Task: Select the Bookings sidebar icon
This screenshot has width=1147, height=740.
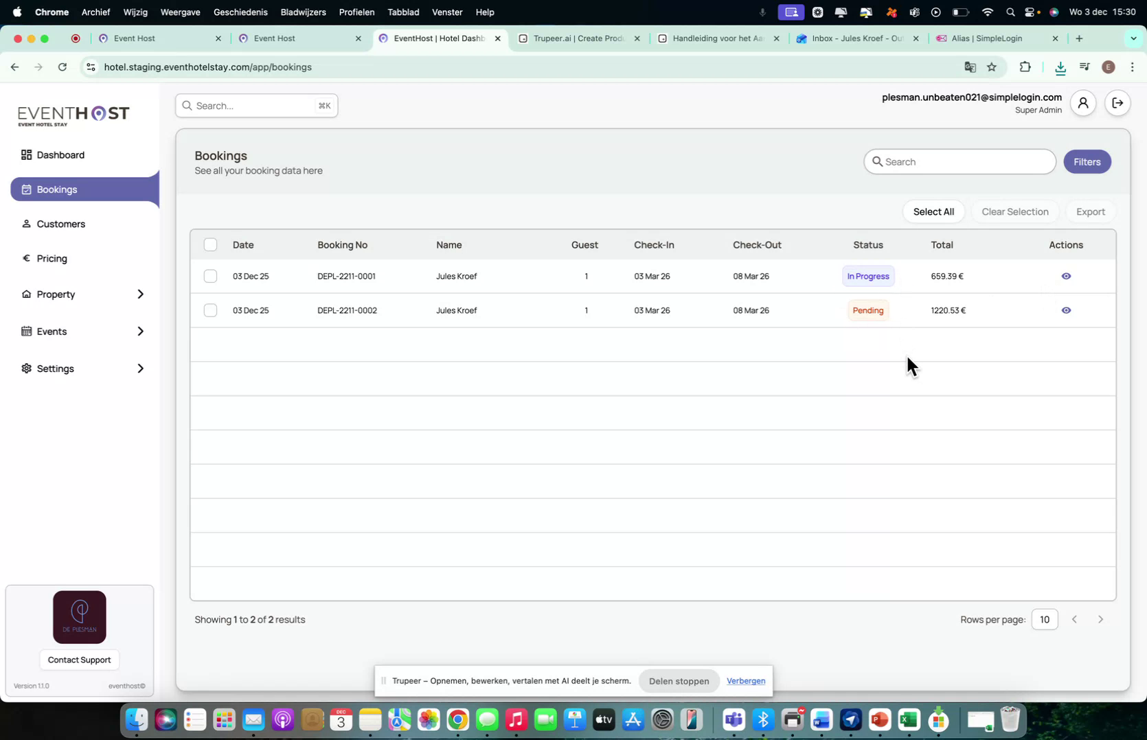Action: click(25, 189)
